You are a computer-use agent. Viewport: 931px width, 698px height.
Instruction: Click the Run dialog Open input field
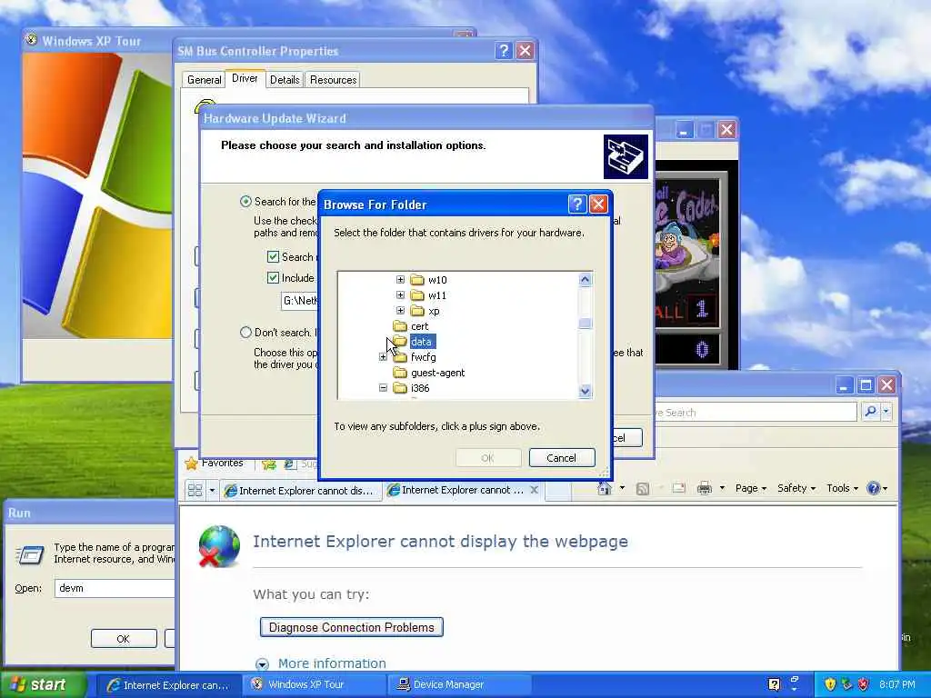(114, 588)
